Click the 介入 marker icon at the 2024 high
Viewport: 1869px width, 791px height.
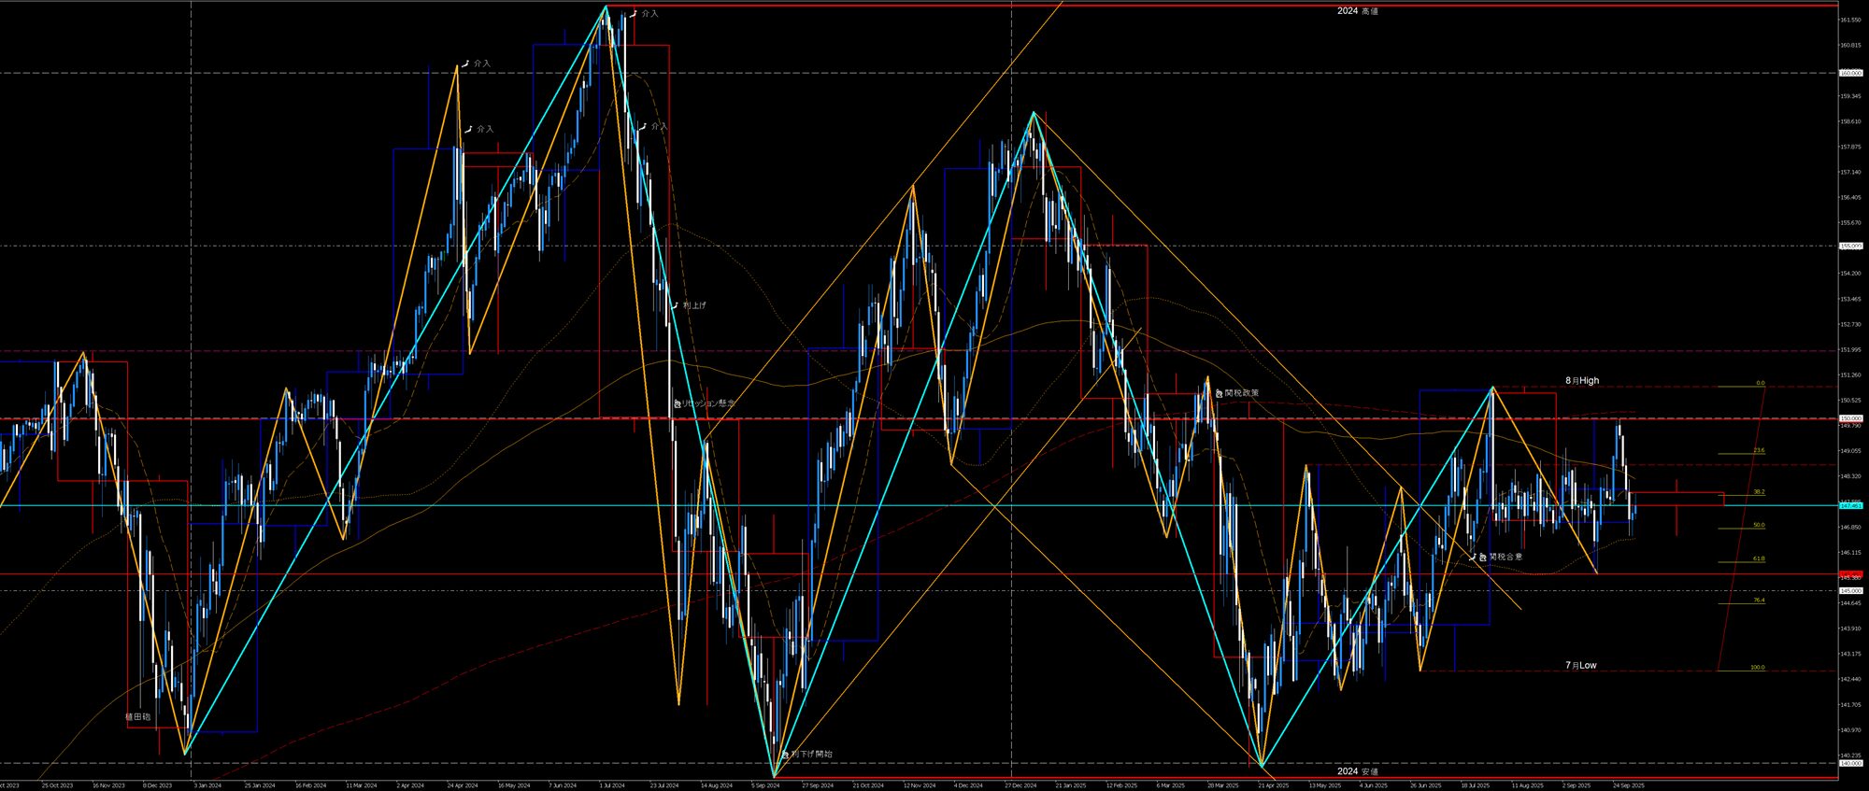point(635,14)
